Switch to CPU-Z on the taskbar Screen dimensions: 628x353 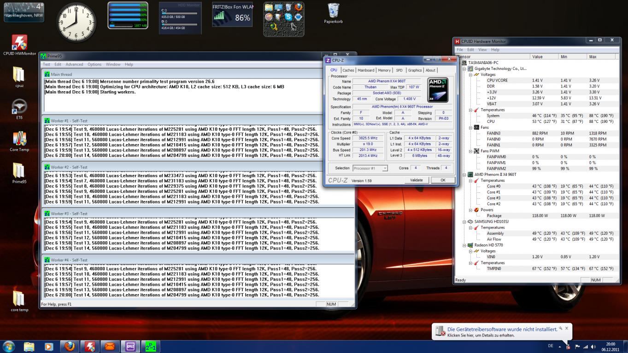point(130,347)
